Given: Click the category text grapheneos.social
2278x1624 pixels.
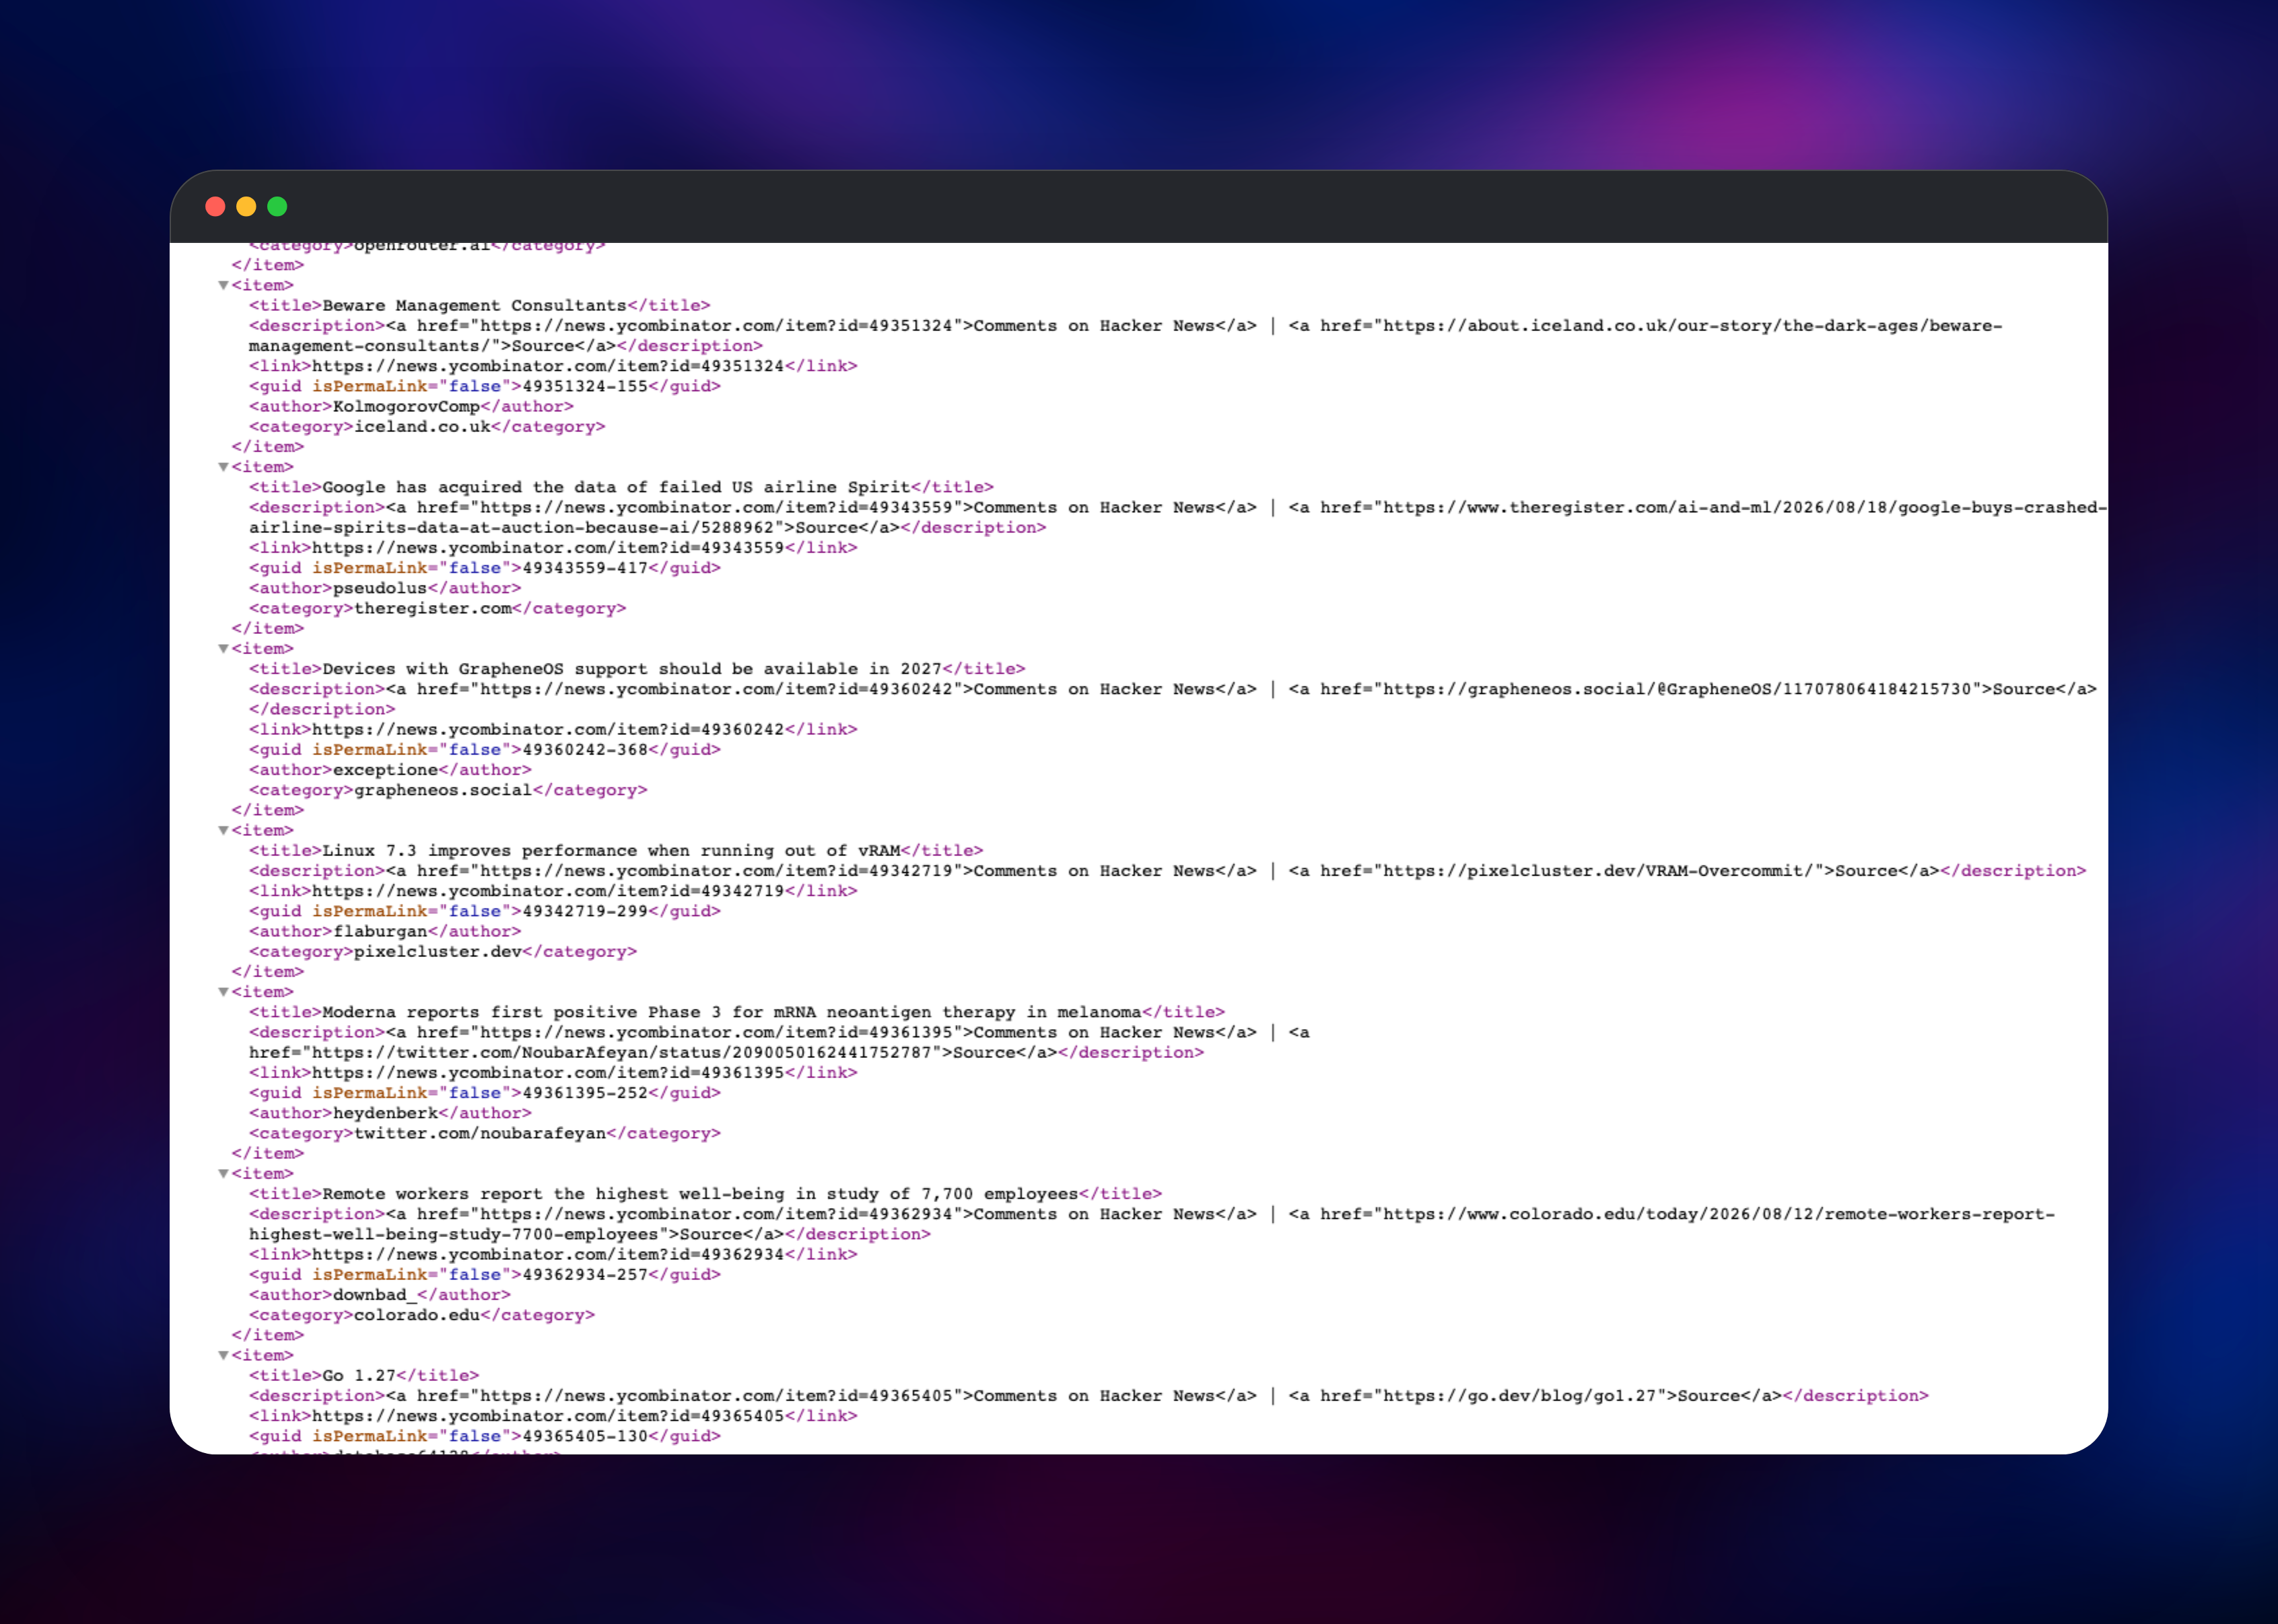Looking at the screenshot, I should [443, 790].
